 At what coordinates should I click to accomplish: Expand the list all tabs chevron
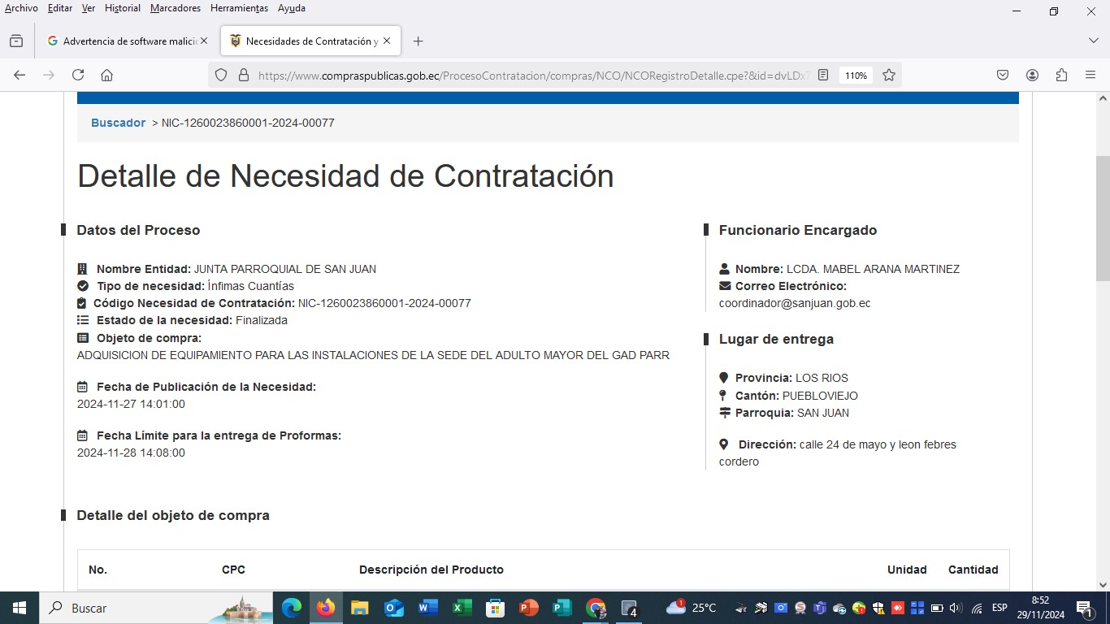[x=1093, y=41]
